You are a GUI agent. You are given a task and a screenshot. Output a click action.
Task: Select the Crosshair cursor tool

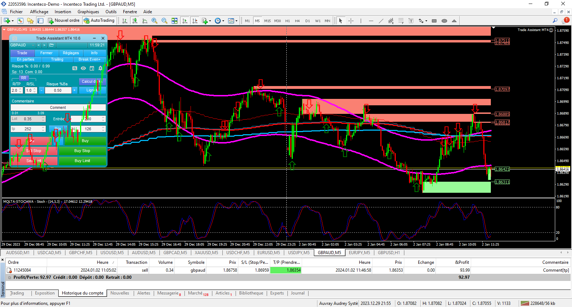coord(351,21)
